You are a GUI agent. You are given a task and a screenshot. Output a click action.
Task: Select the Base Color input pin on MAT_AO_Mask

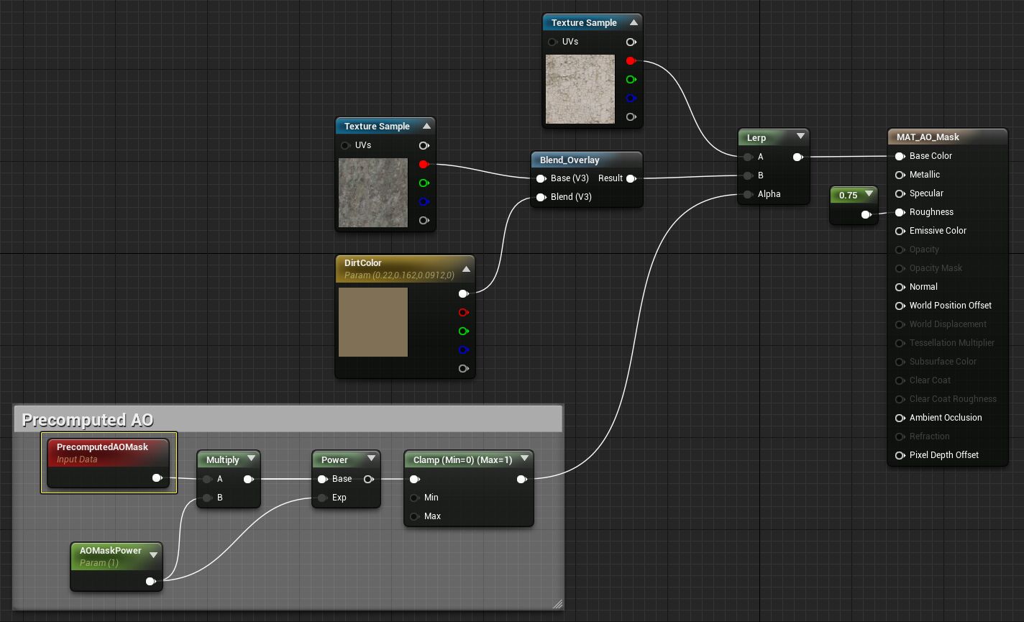click(x=900, y=156)
